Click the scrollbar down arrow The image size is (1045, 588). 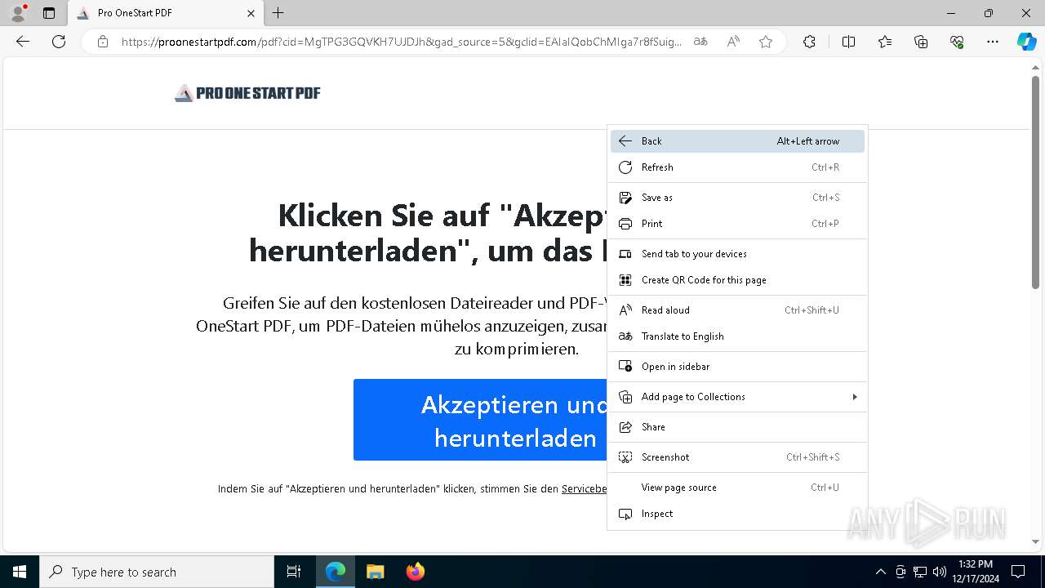[1035, 541]
